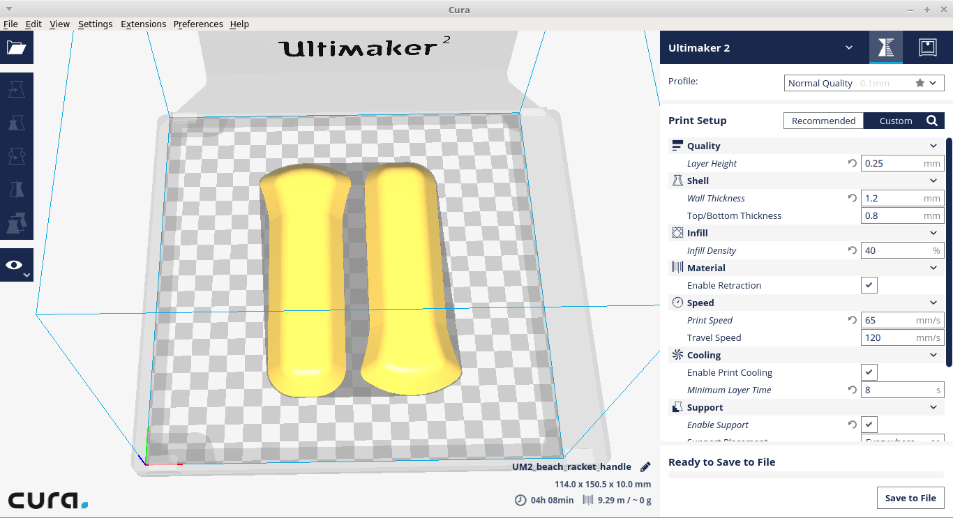Image resolution: width=953 pixels, height=518 pixels.
Task: Reset Infill Density value
Action: [852, 250]
